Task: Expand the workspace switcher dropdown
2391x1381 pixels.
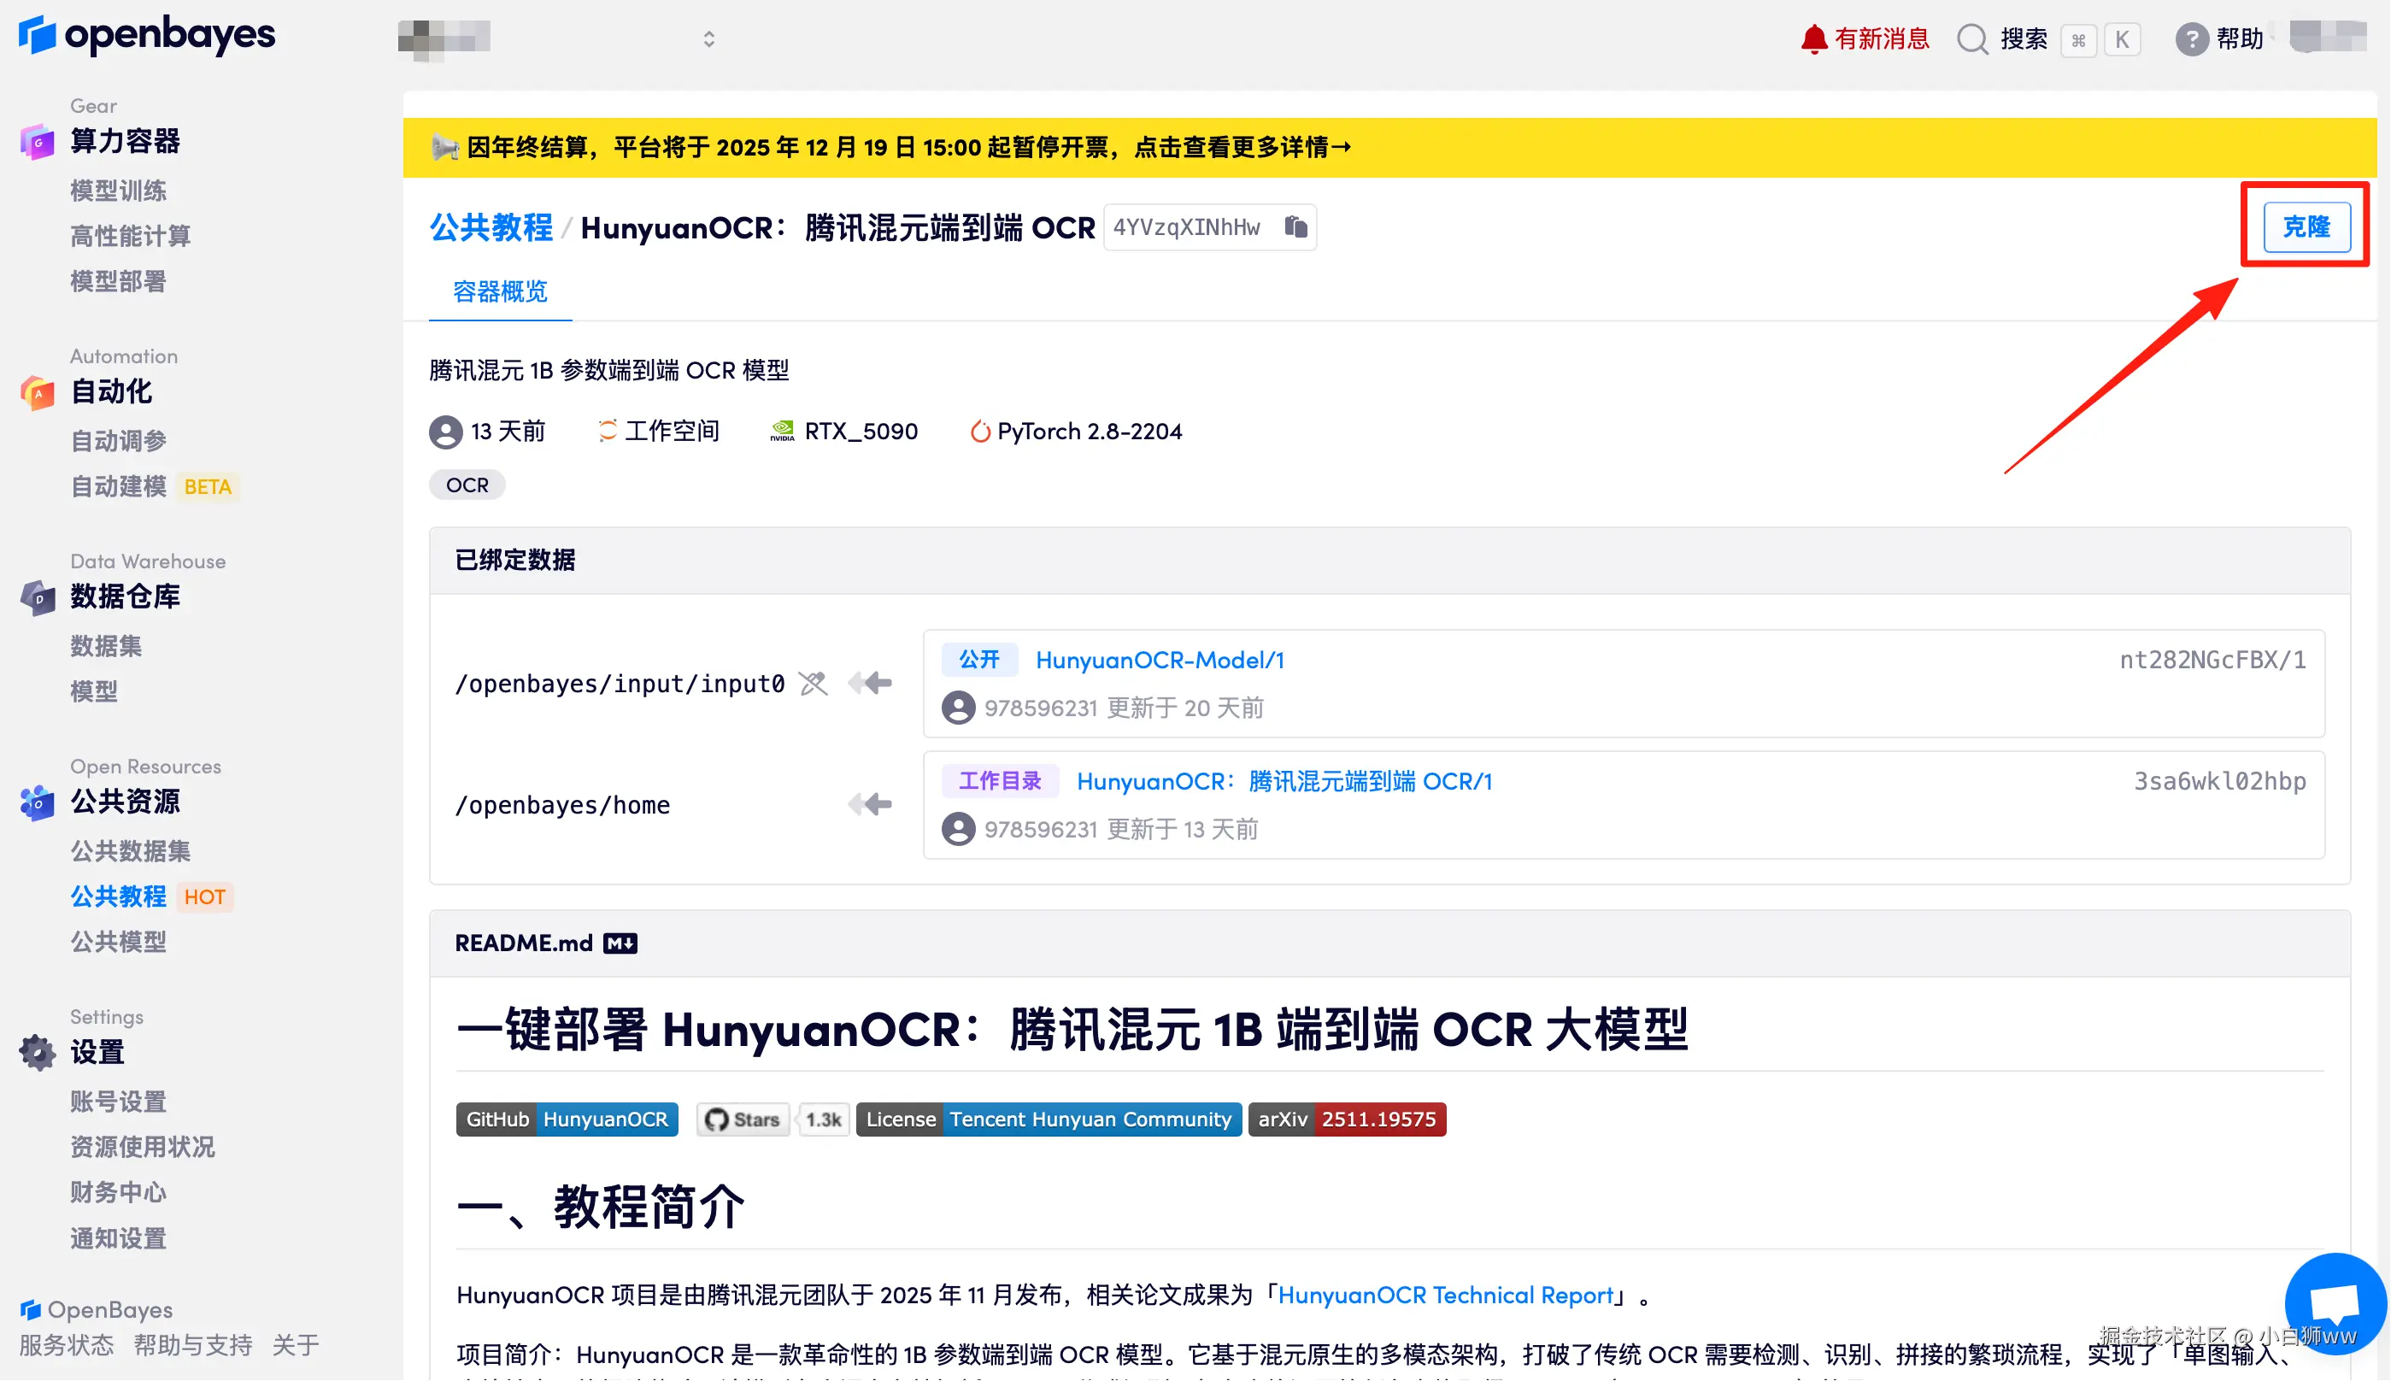Action: click(708, 39)
